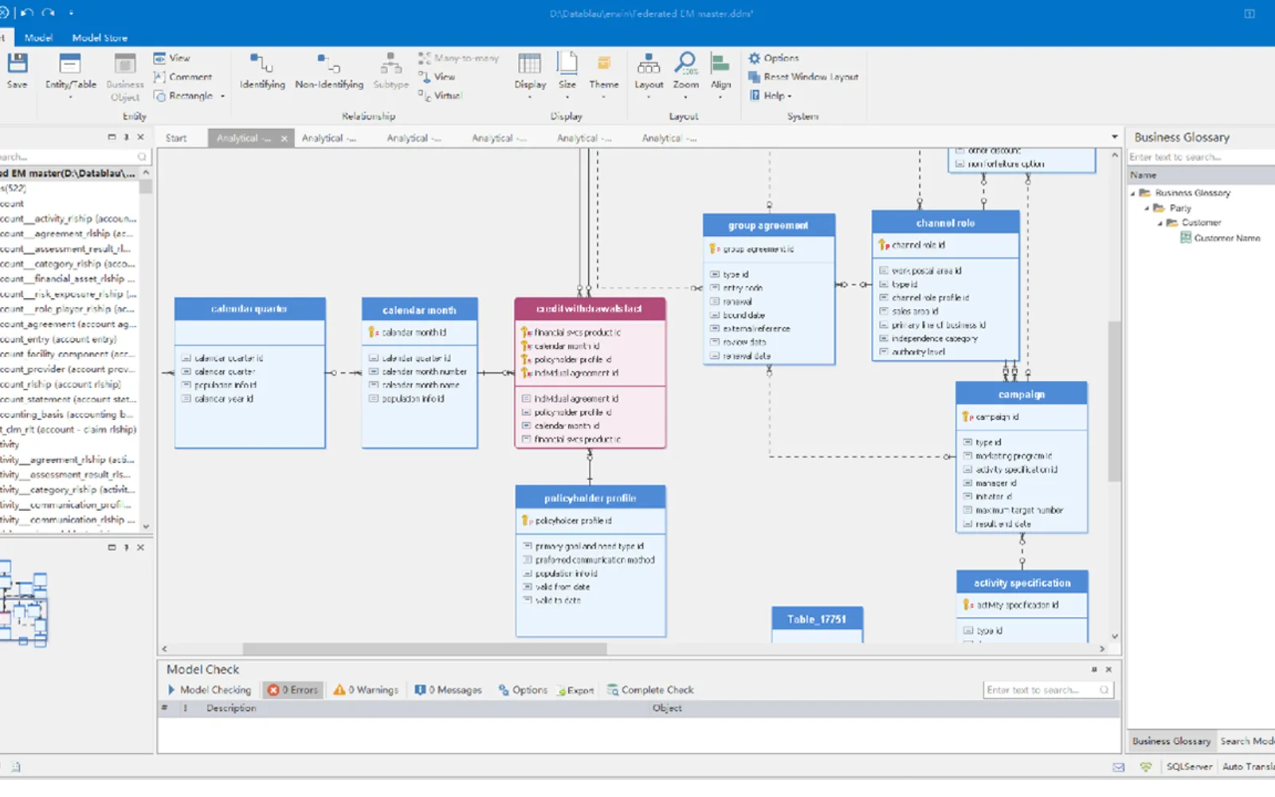1275x797 pixels.
Task: Open Model Check Options
Action: pyautogui.click(x=523, y=690)
